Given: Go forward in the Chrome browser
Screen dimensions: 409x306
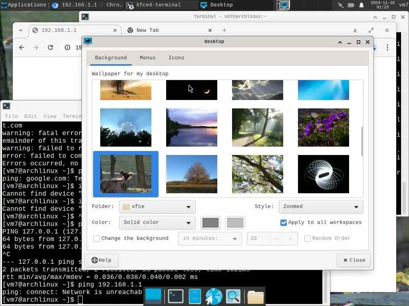Looking at the screenshot, I should (36, 47).
